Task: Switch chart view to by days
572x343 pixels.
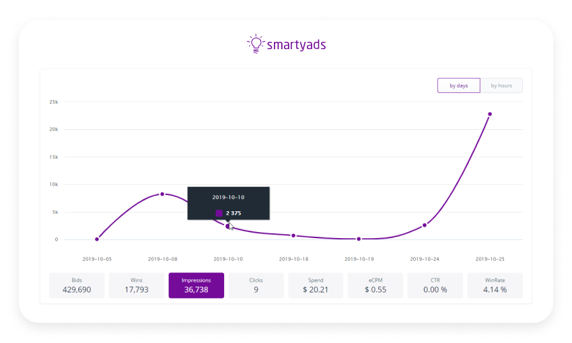Action: [x=458, y=85]
